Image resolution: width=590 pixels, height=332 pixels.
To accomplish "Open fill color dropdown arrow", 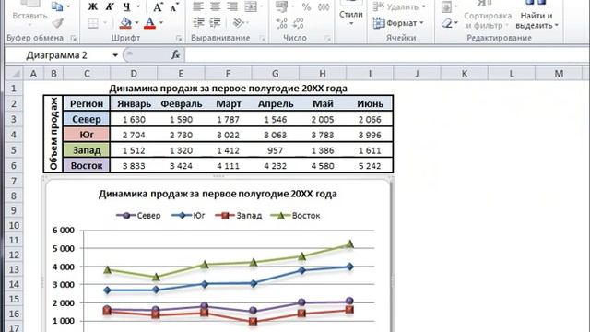I will (x=136, y=23).
